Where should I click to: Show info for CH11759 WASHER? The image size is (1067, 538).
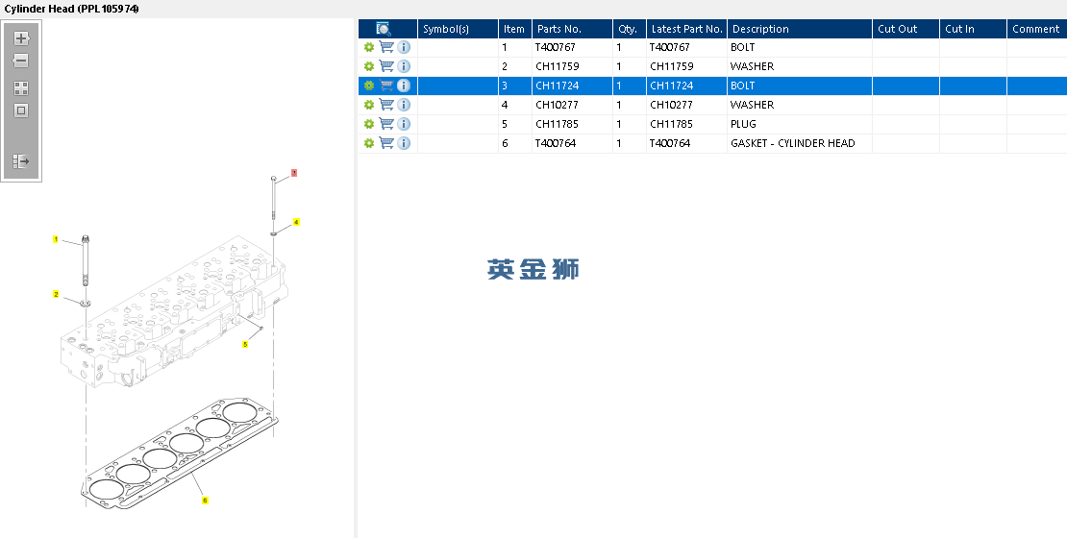(404, 66)
